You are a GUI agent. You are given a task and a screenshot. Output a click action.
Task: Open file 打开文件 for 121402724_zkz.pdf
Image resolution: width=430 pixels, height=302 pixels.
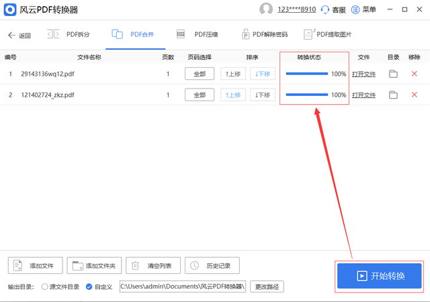click(363, 95)
